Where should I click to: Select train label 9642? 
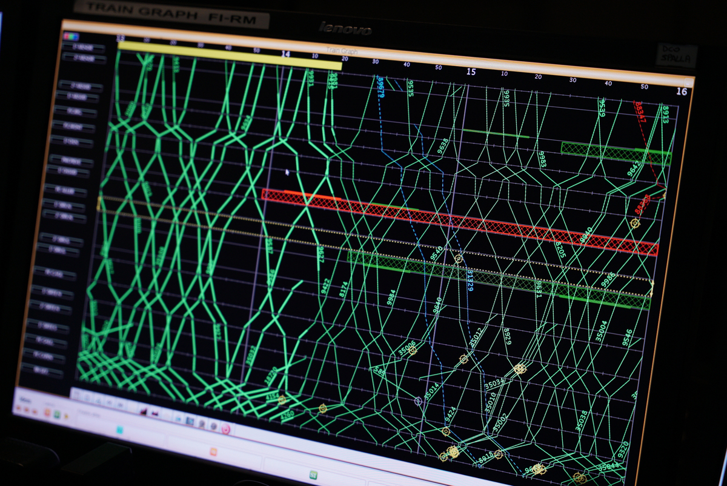(x=634, y=168)
